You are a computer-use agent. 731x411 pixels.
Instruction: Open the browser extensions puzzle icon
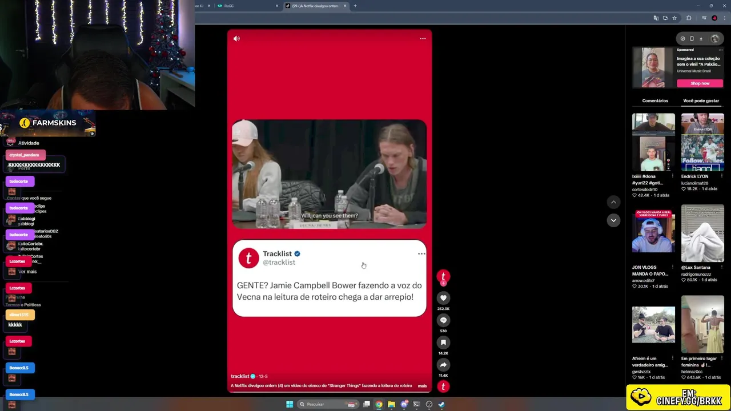(x=689, y=18)
